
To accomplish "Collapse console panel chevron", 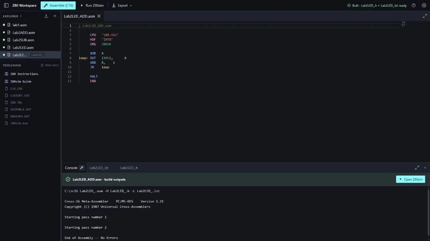I will coord(425,168).
